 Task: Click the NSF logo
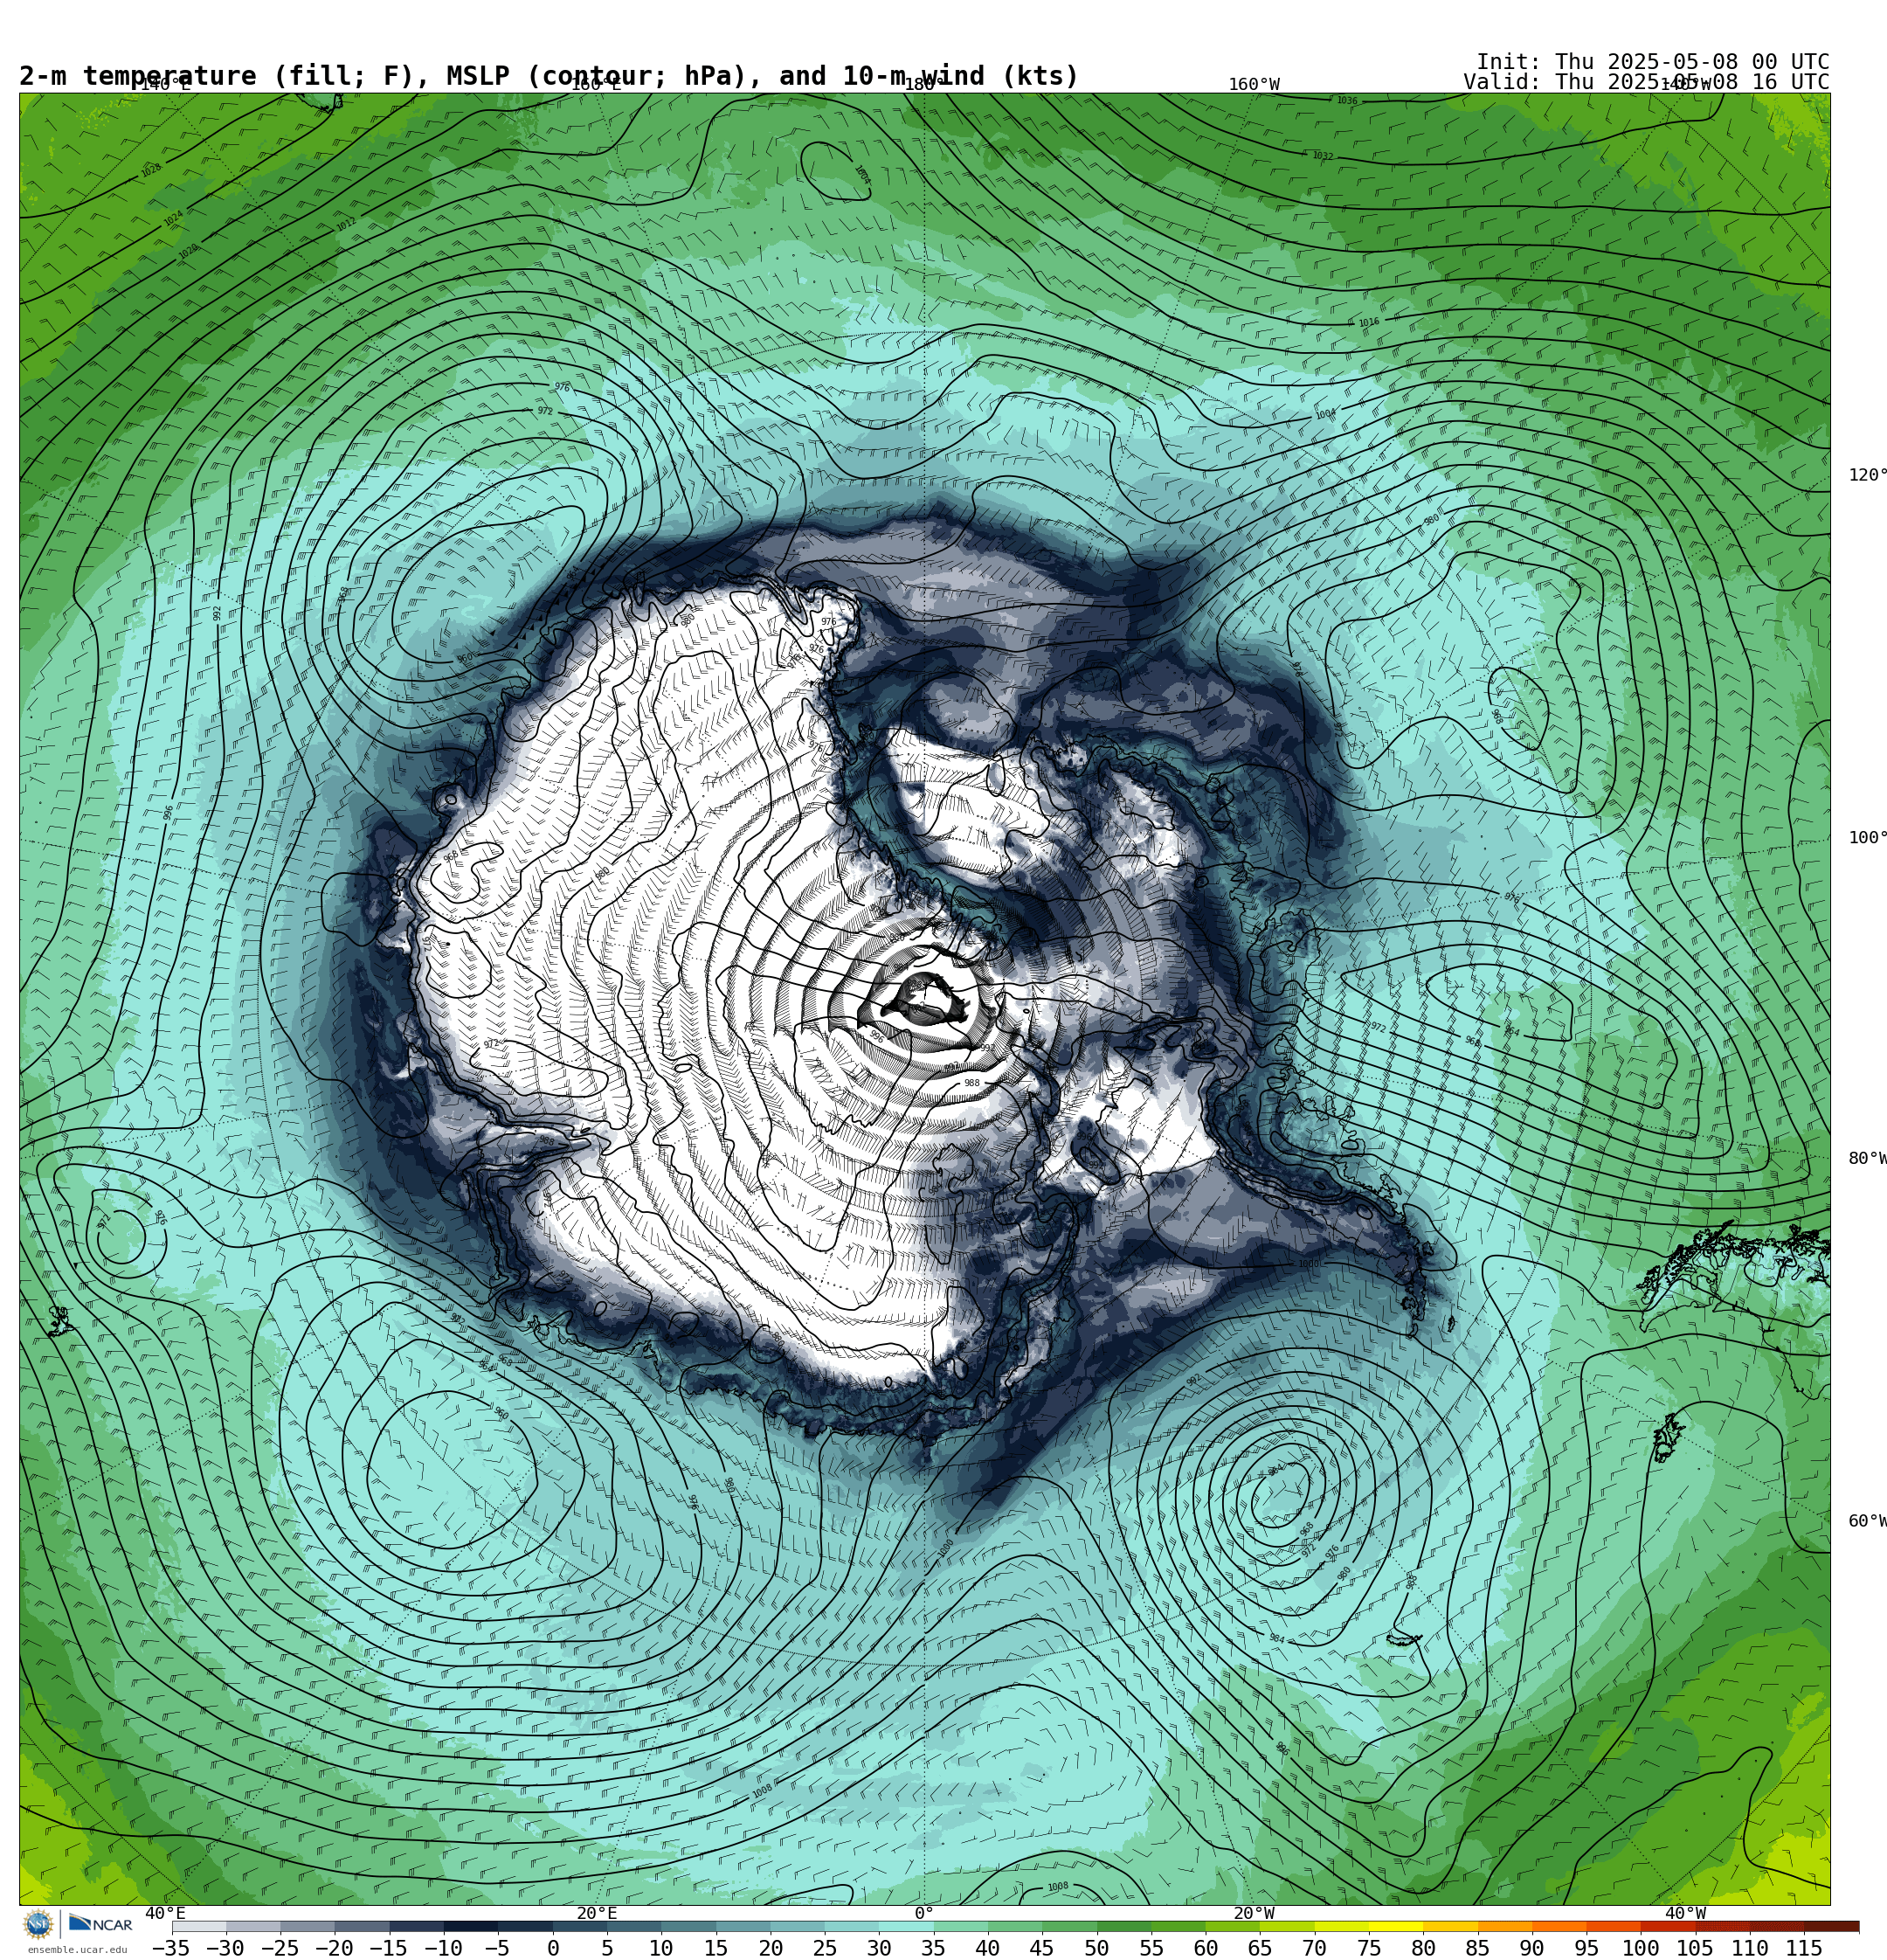[x=38, y=1923]
